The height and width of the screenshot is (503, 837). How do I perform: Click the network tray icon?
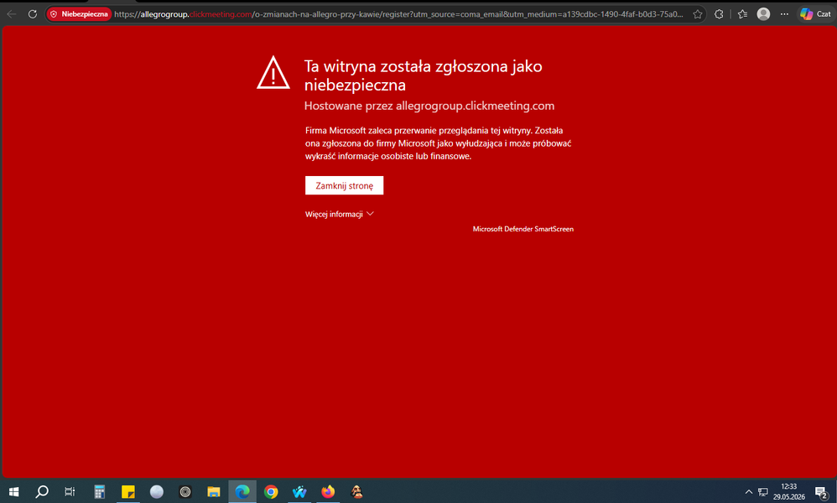[x=763, y=492]
